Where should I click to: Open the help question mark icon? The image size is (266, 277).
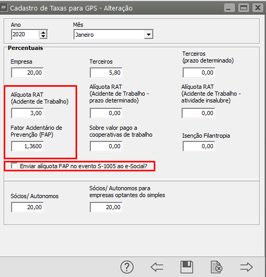[x=127, y=267]
